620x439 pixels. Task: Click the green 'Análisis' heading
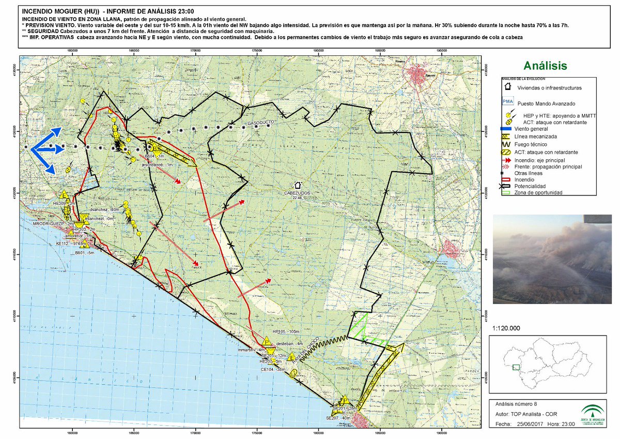[x=545, y=66]
